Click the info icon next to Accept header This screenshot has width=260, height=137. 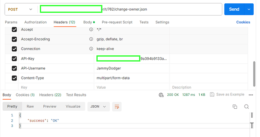click(x=91, y=29)
